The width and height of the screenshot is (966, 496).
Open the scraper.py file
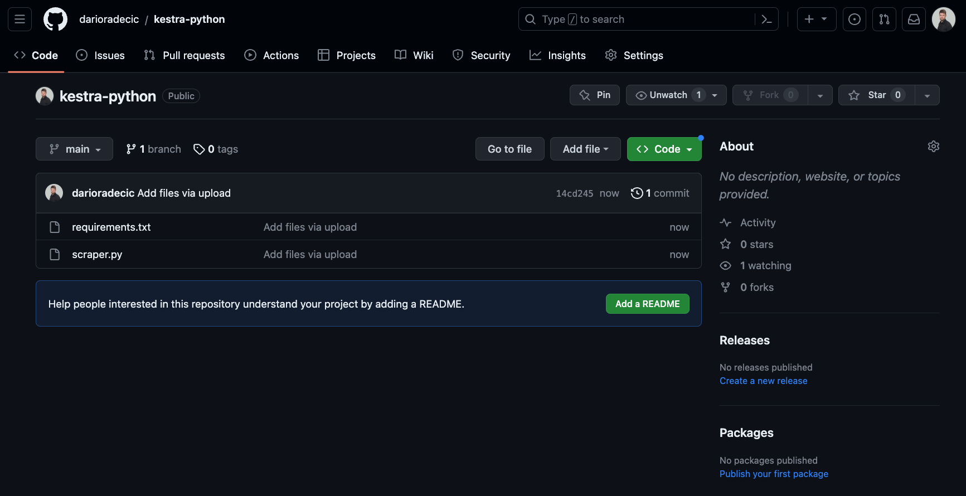click(x=97, y=254)
